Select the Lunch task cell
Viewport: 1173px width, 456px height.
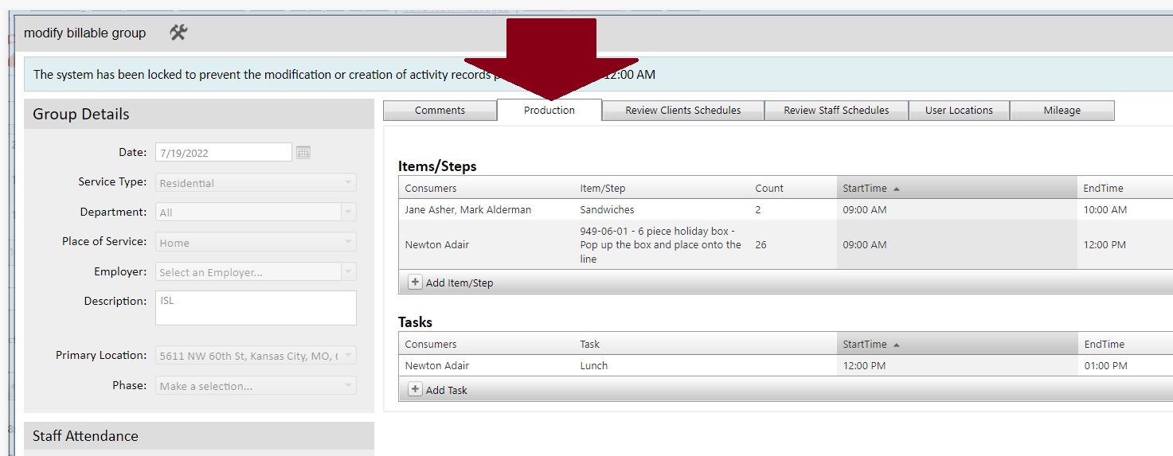pos(593,365)
